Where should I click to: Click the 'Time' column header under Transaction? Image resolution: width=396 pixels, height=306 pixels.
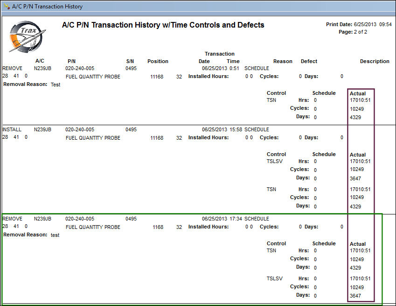pyautogui.click(x=233, y=61)
